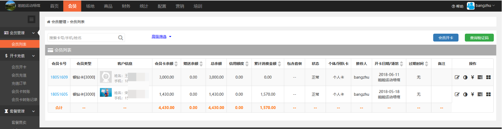The height and width of the screenshot is (129, 502).
Task: Sort by 赠送余额 column
Action: coord(201,64)
